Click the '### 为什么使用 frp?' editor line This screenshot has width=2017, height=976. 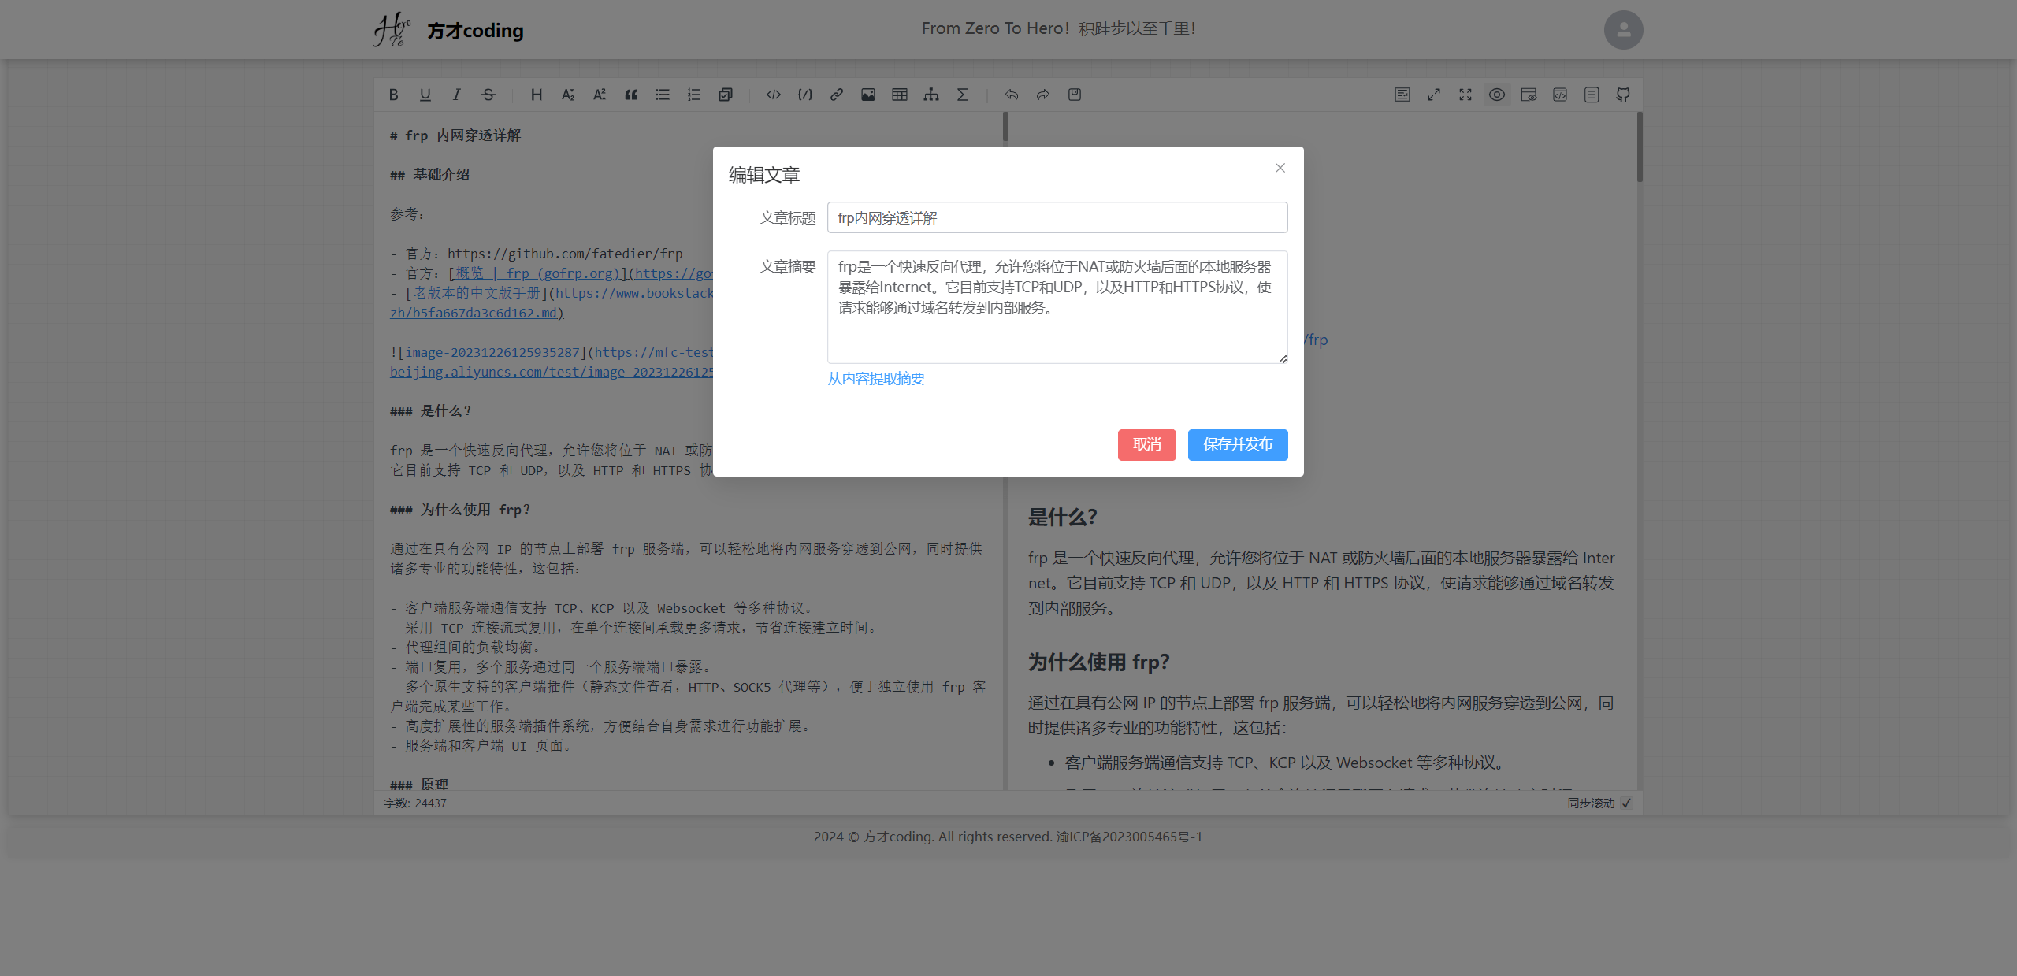click(x=460, y=510)
